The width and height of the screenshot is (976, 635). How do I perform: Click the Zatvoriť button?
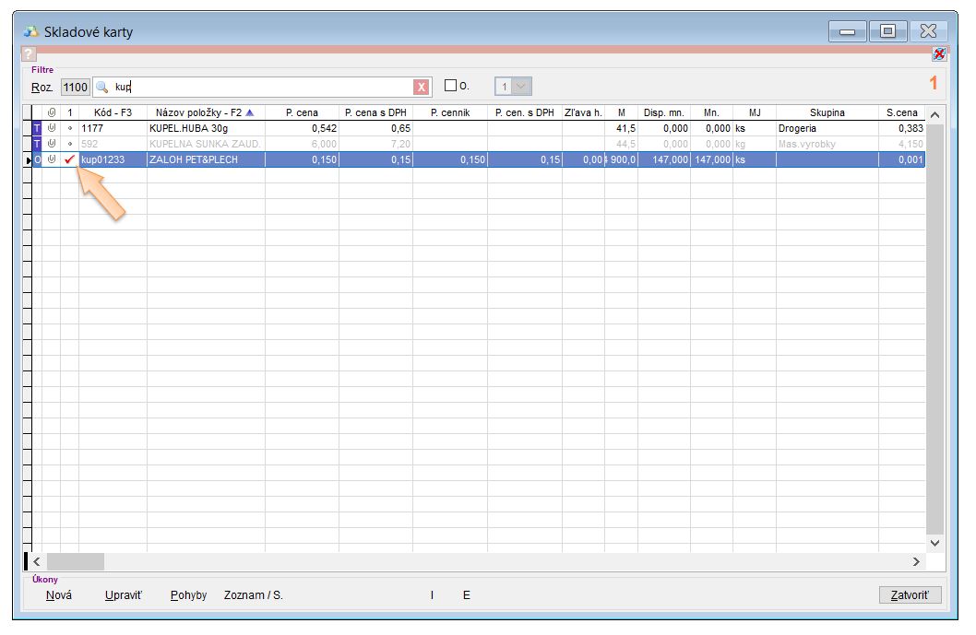click(x=910, y=595)
